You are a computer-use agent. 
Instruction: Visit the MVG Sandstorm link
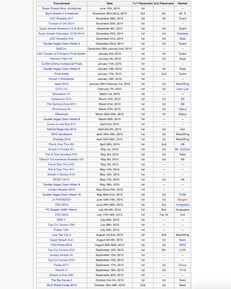point(62,134)
